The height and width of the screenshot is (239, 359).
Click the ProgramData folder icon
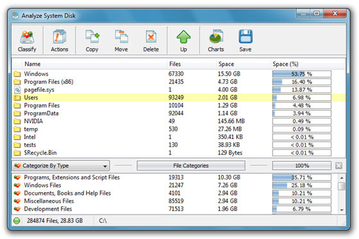tap(17, 113)
